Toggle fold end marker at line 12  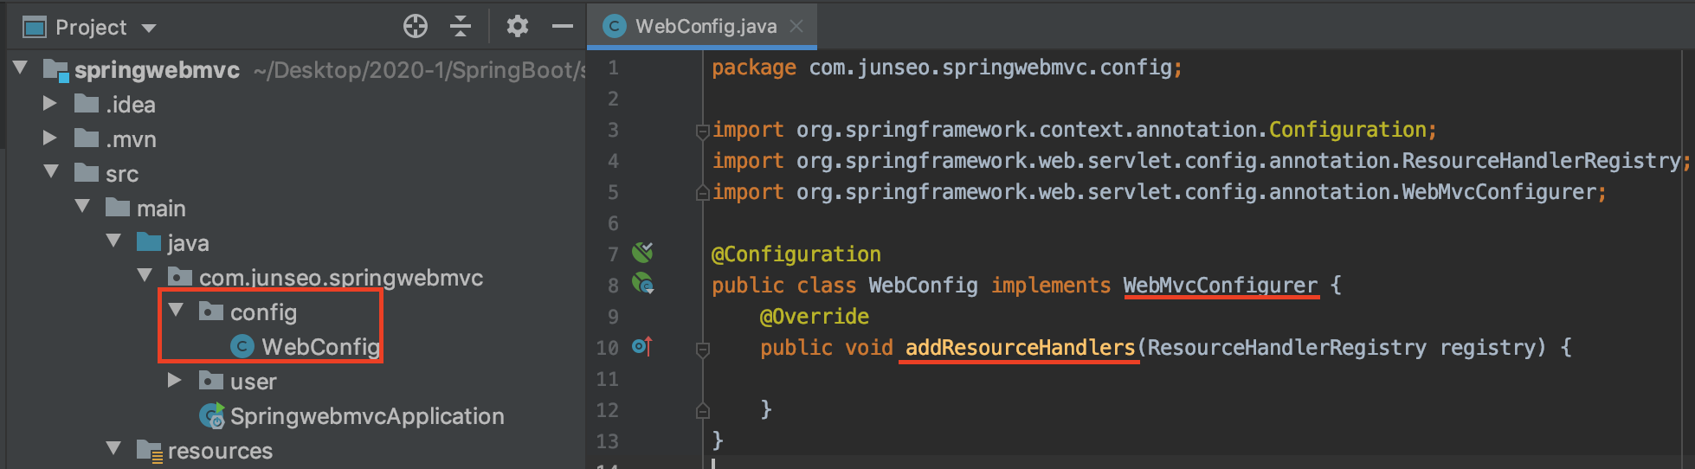click(703, 411)
